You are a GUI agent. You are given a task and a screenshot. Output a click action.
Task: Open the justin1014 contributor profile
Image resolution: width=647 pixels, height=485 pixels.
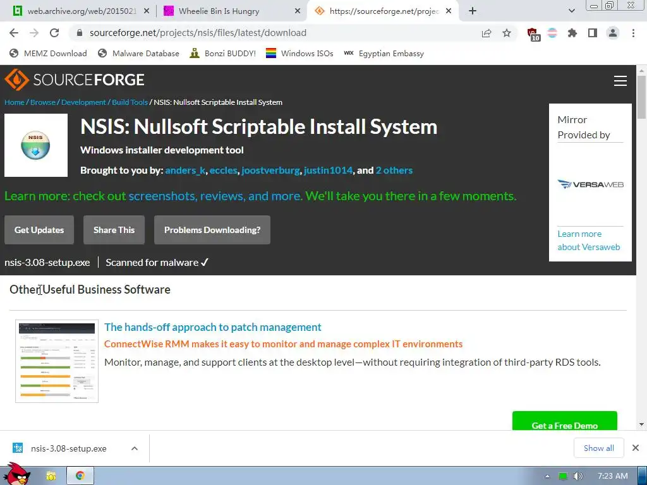pyautogui.click(x=328, y=171)
